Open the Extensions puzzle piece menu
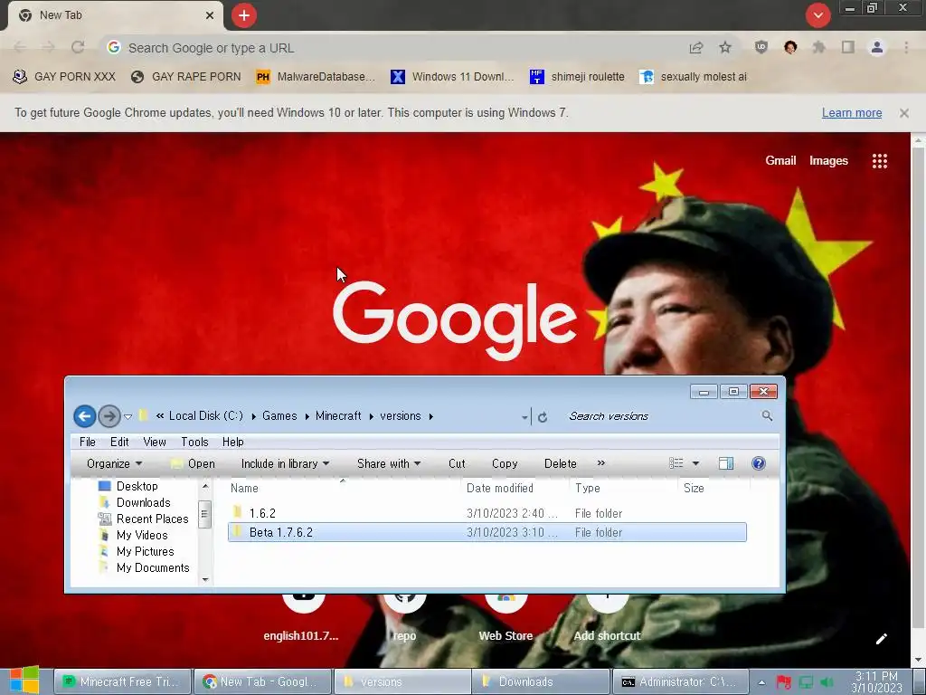Image resolution: width=926 pixels, height=695 pixels. point(819,47)
